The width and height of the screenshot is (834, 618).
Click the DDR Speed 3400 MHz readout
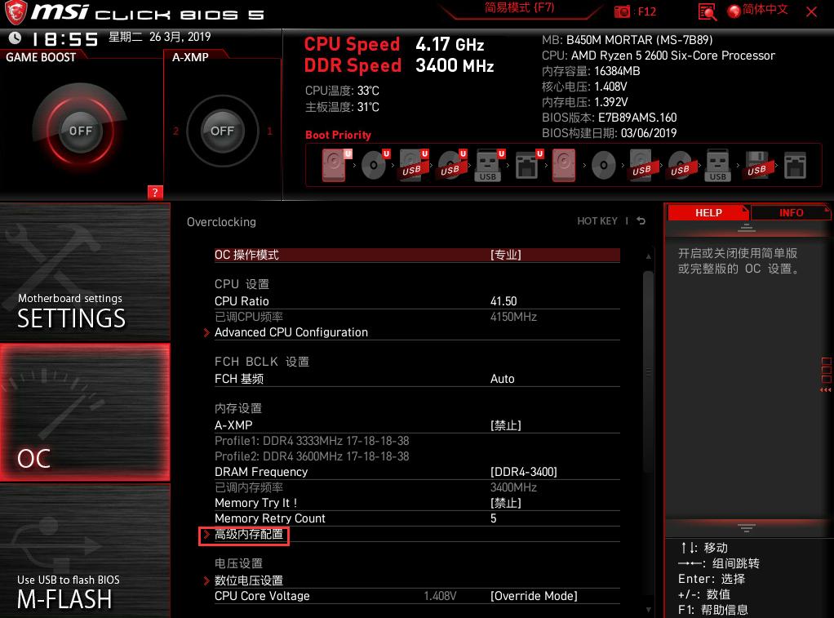tap(399, 65)
